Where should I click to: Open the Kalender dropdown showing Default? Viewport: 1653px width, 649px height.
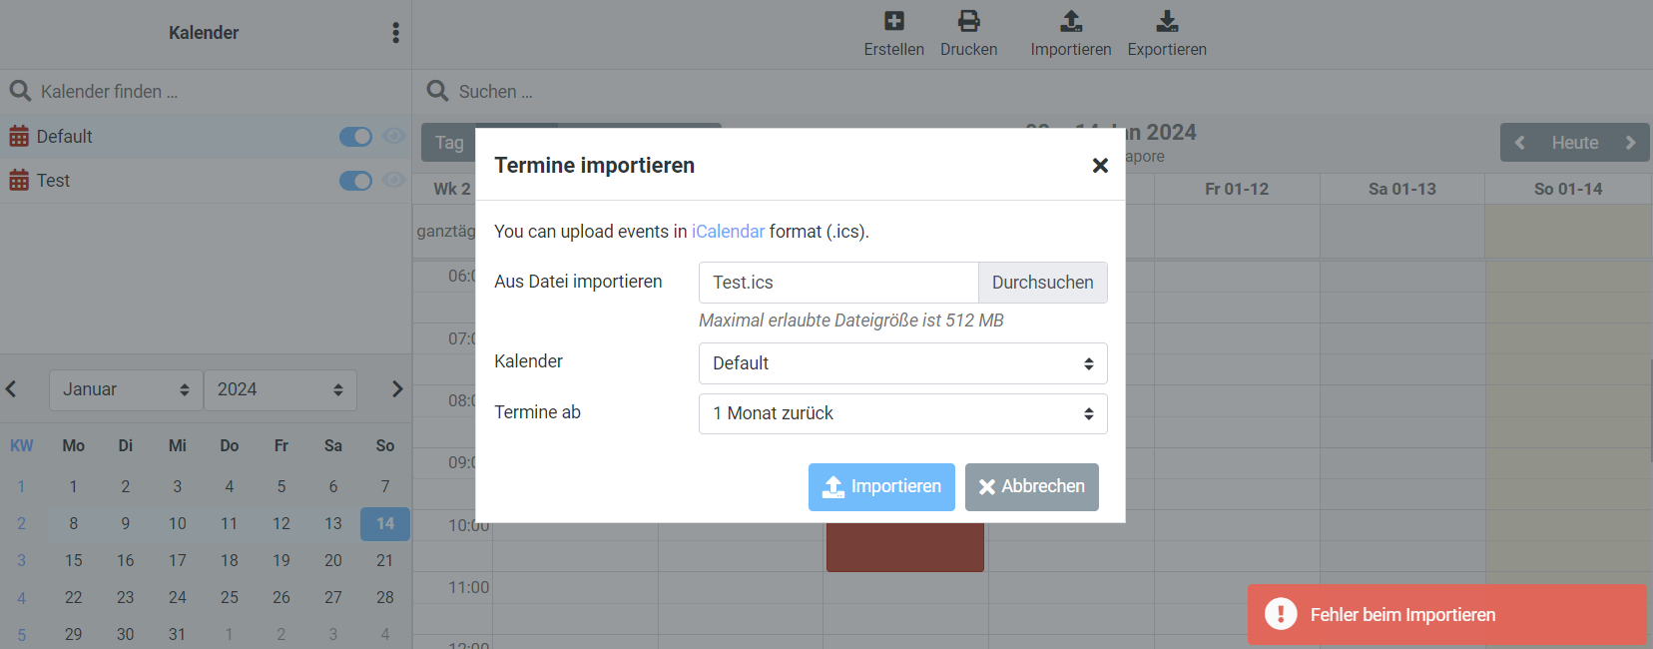902,363
